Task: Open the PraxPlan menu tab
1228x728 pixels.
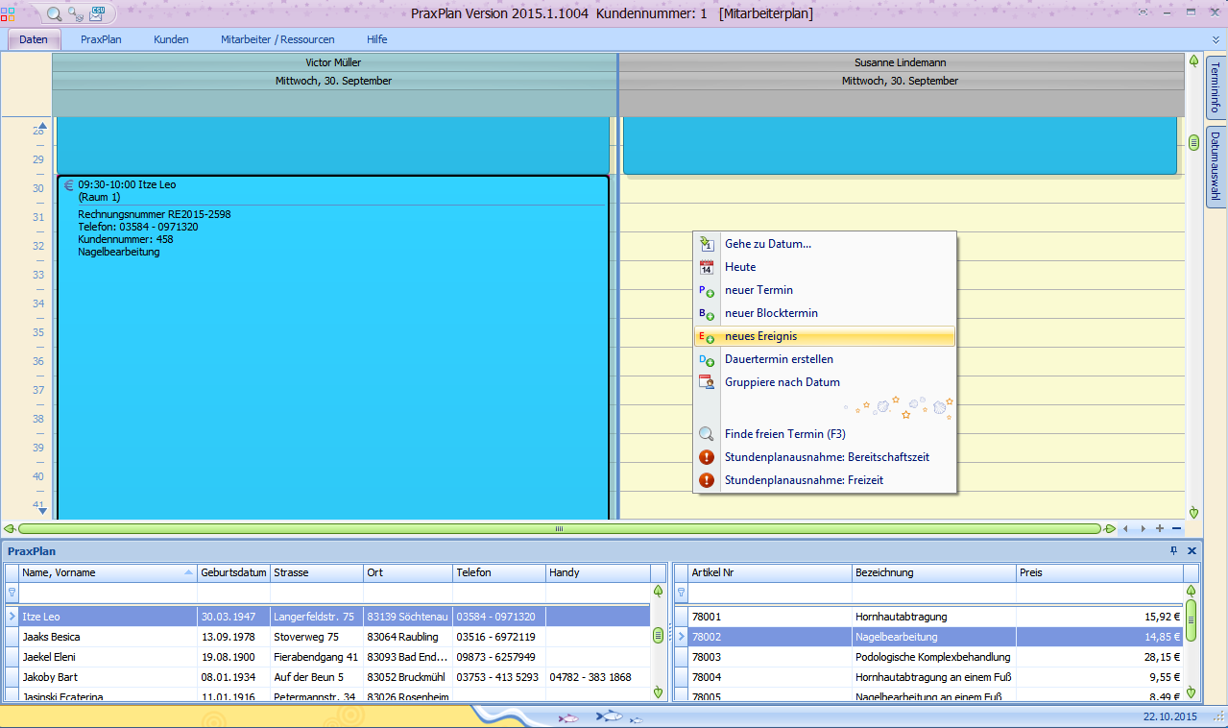Action: [x=101, y=39]
